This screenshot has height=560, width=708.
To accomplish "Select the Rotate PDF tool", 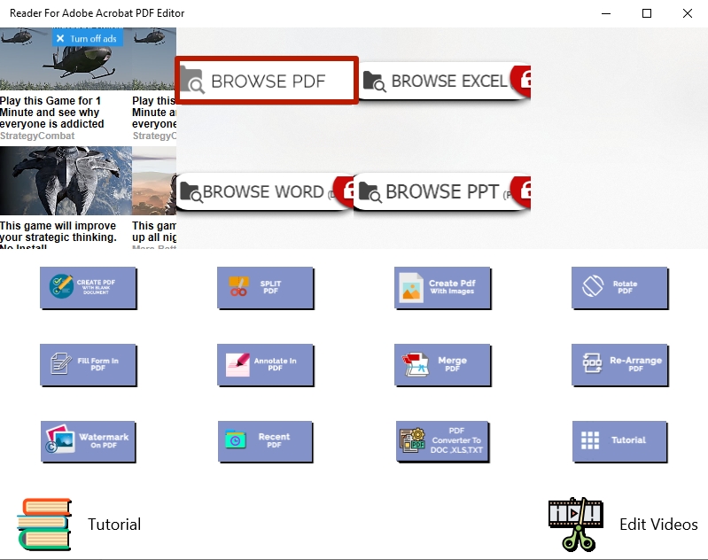I will [x=619, y=287].
